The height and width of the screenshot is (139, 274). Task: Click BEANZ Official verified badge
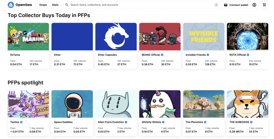point(162,55)
